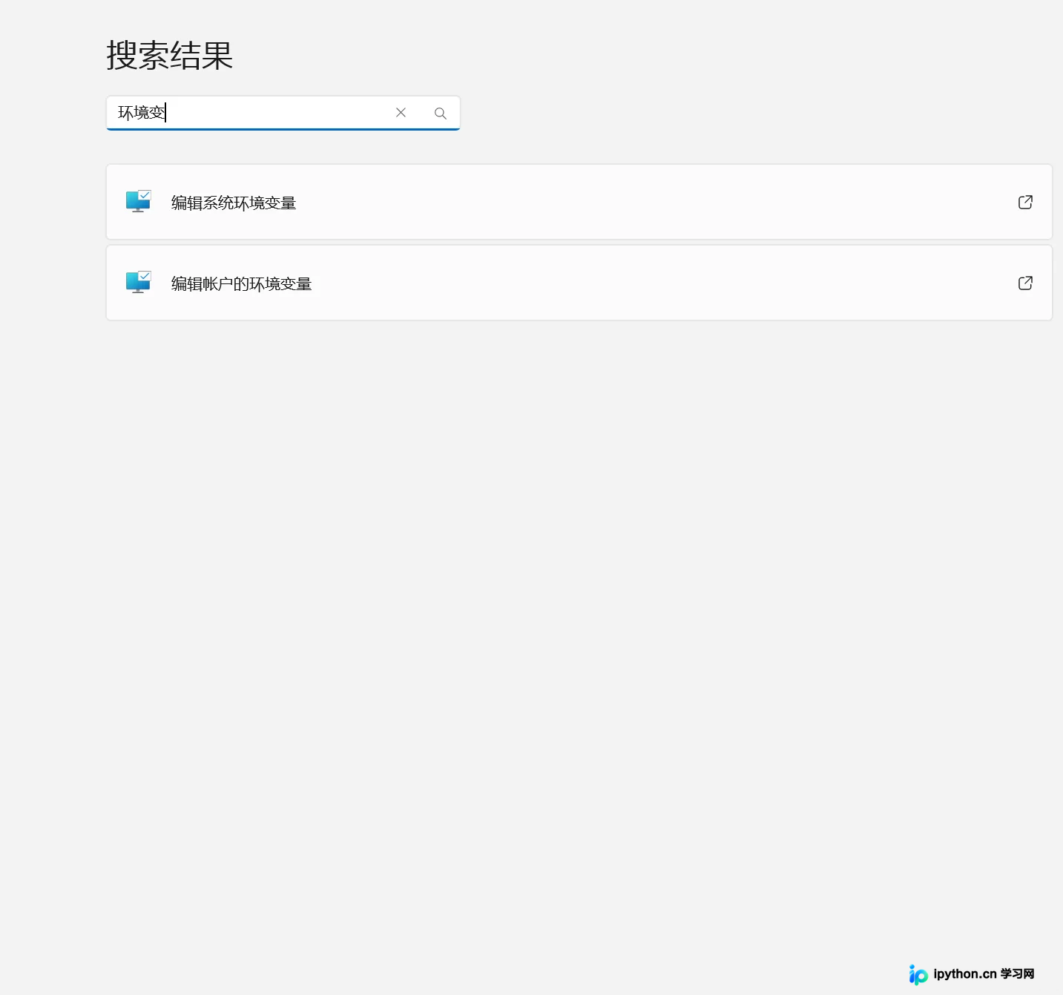The height and width of the screenshot is (995, 1063).
Task: Focus the search field containing 环境变
Action: point(283,113)
